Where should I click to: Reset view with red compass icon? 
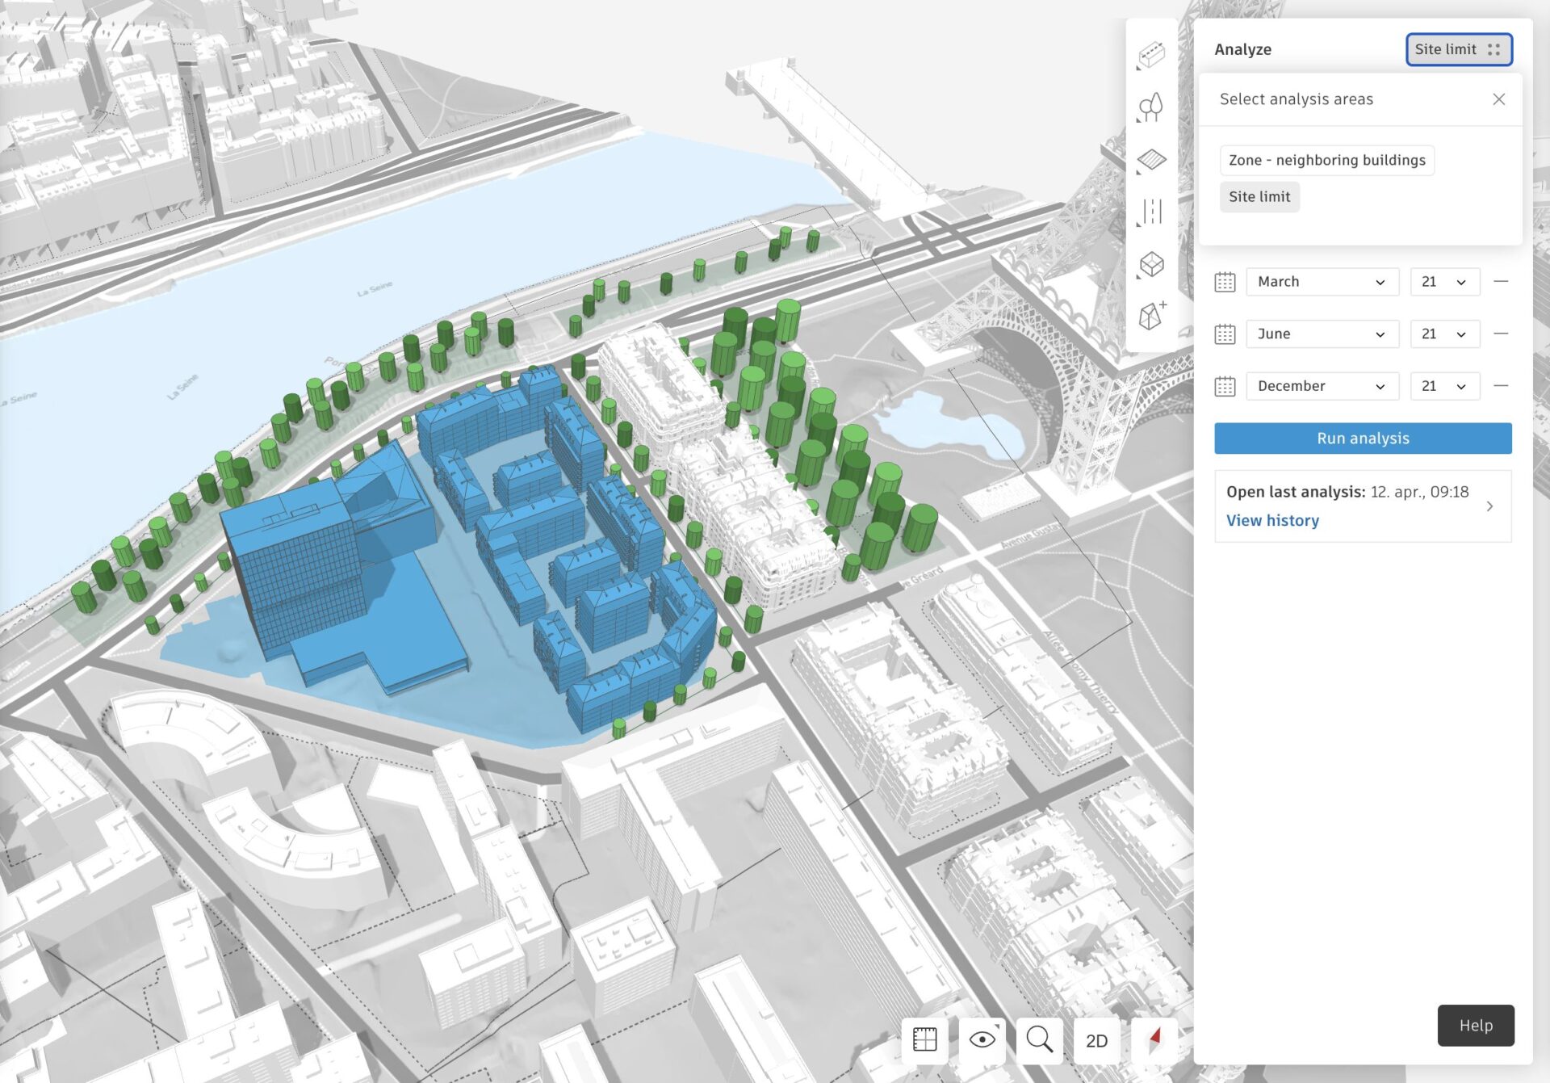pyautogui.click(x=1154, y=1039)
